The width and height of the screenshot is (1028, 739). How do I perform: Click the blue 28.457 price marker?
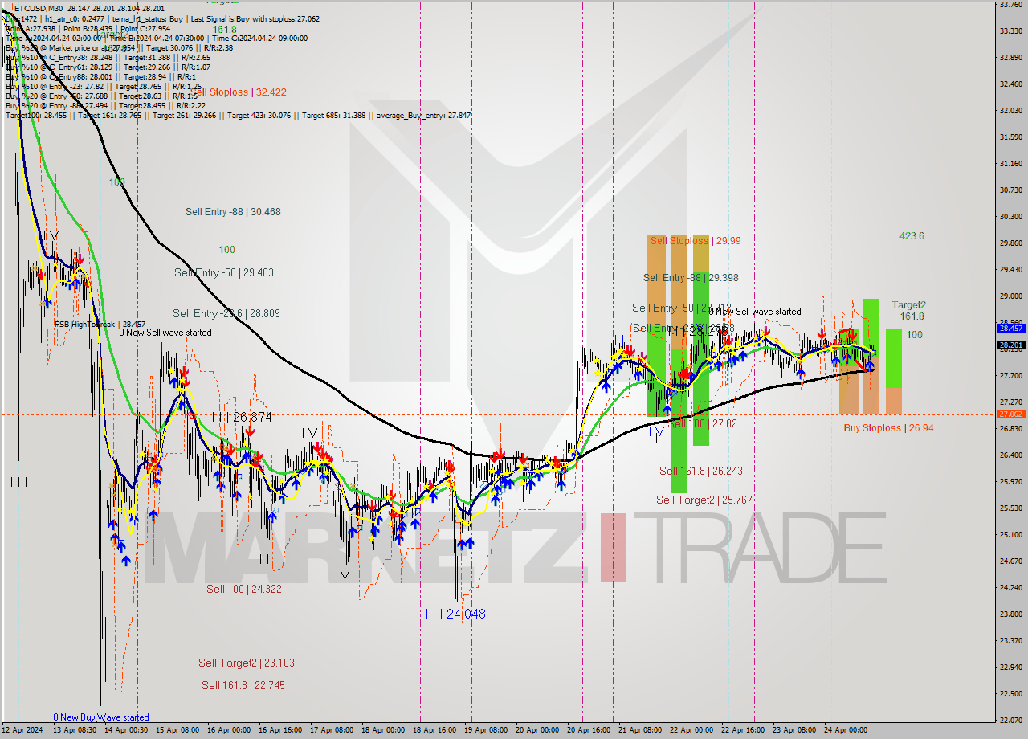tap(1010, 329)
